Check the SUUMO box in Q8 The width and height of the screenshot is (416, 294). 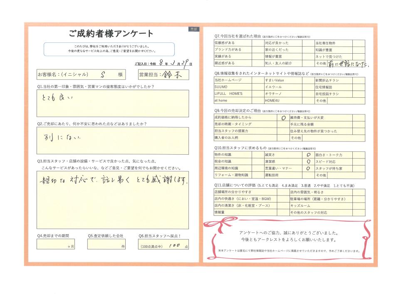click(258, 87)
